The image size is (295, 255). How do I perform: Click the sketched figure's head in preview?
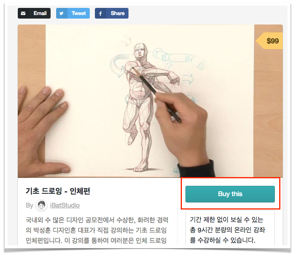[x=140, y=51]
